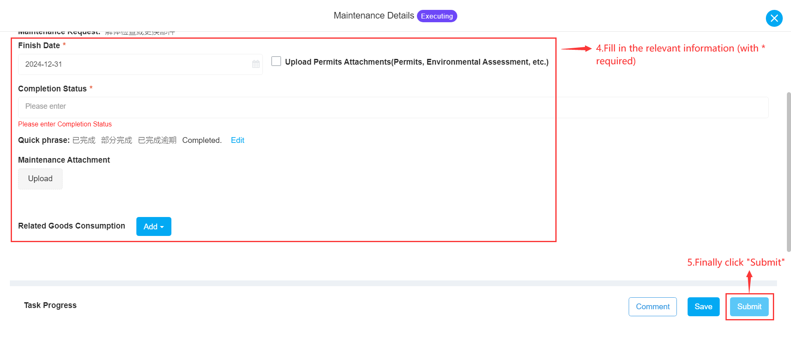
Task: Click the Maintenance Attachment label
Action: pos(64,160)
